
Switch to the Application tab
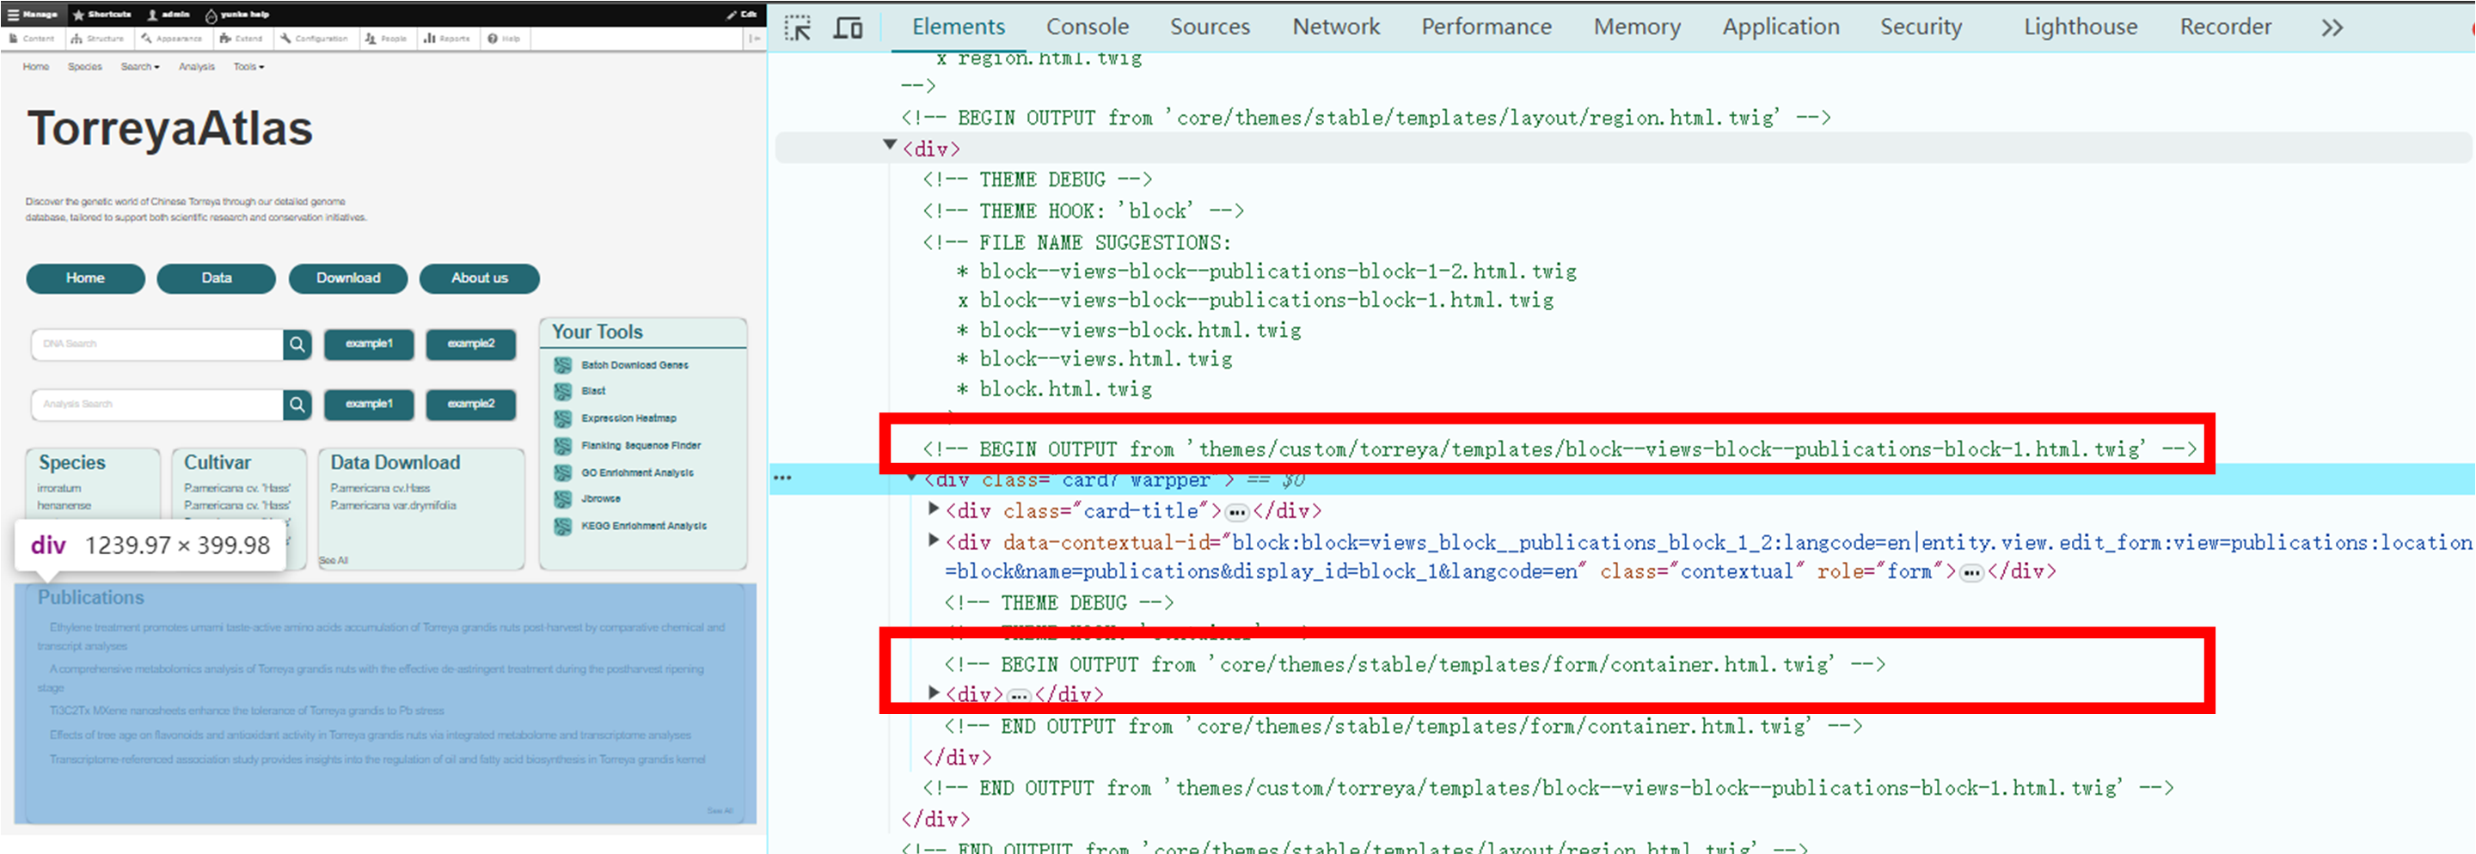(x=1780, y=27)
